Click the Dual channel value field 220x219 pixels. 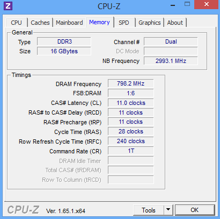[x=171, y=41]
